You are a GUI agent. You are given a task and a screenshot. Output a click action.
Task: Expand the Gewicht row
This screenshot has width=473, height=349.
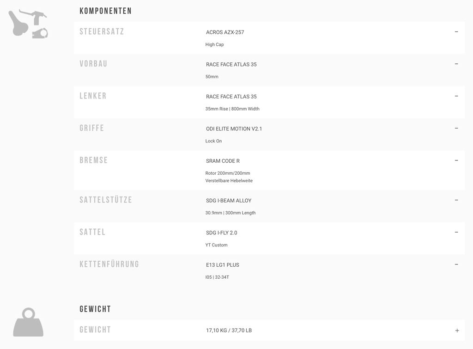click(x=457, y=331)
